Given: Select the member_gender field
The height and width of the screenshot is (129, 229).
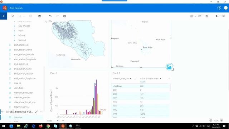Looking at the screenshot, I should coord(22,97).
